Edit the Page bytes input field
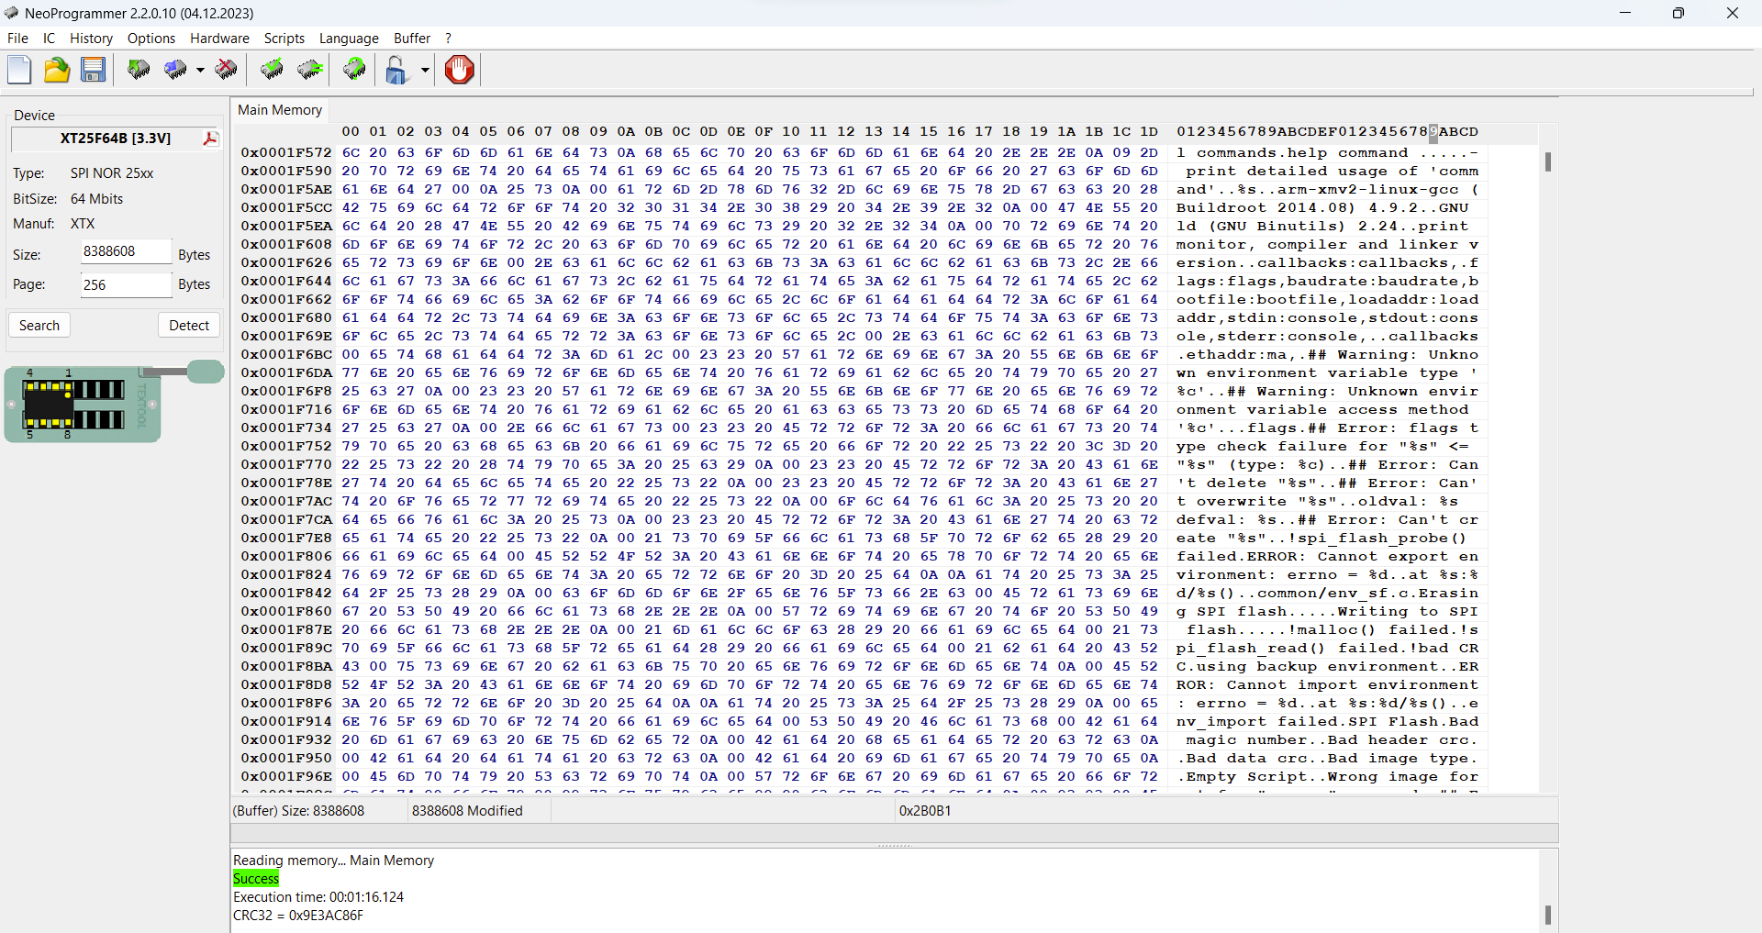This screenshot has height=933, width=1762. click(126, 284)
